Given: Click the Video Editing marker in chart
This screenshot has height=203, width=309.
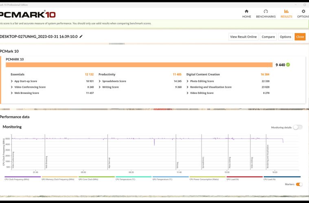Looking at the screenshot, I should click(x=252, y=163).
